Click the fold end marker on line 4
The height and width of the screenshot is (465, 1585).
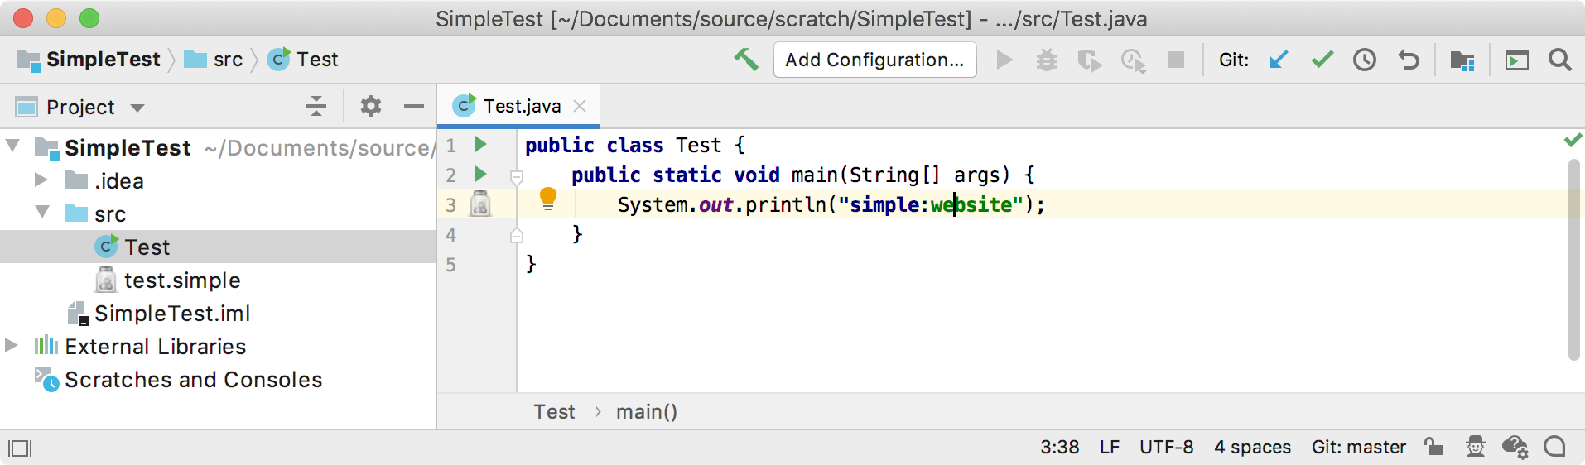(x=517, y=236)
